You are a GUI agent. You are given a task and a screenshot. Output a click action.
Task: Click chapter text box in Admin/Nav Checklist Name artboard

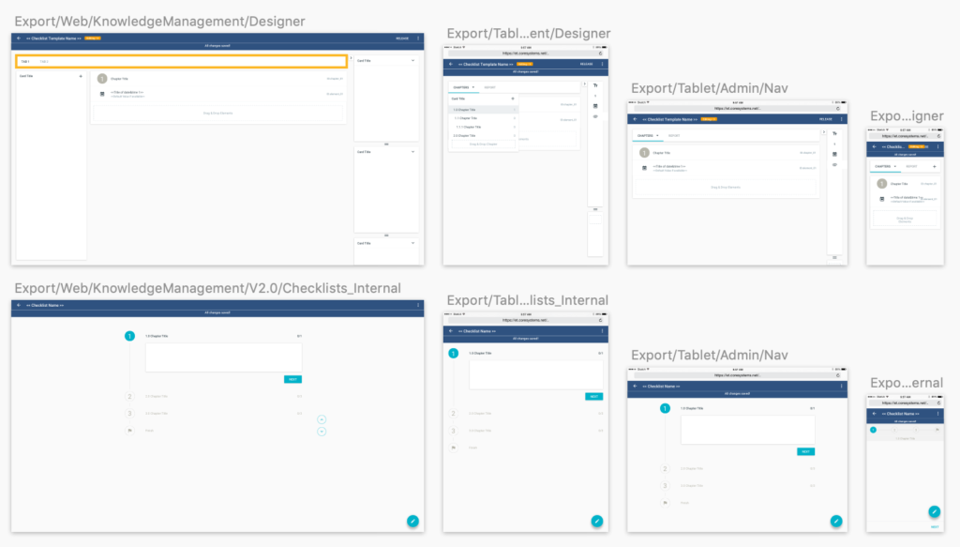coord(747,430)
